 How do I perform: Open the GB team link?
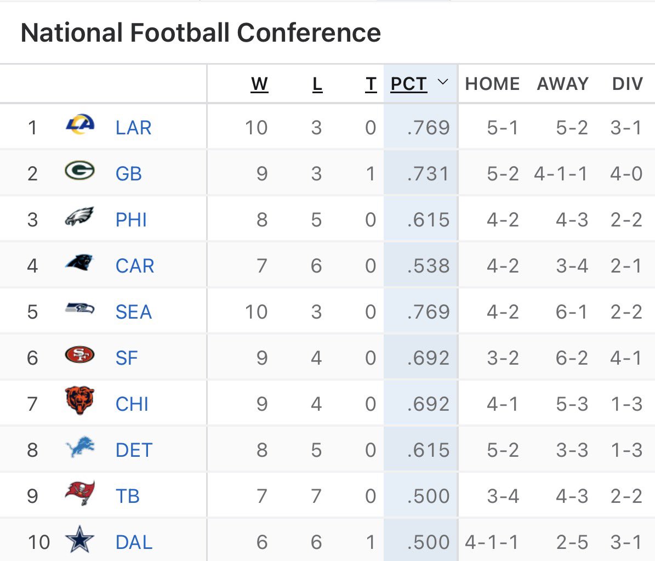pyautogui.click(x=129, y=174)
